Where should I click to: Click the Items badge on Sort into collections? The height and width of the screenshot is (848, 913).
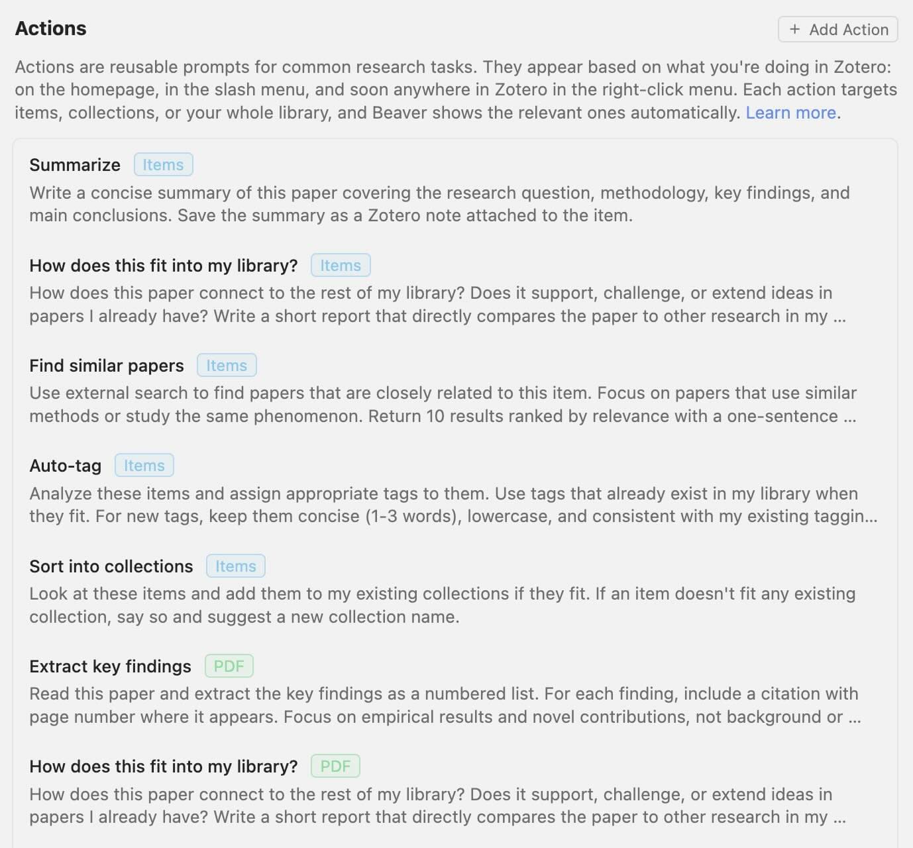[235, 566]
